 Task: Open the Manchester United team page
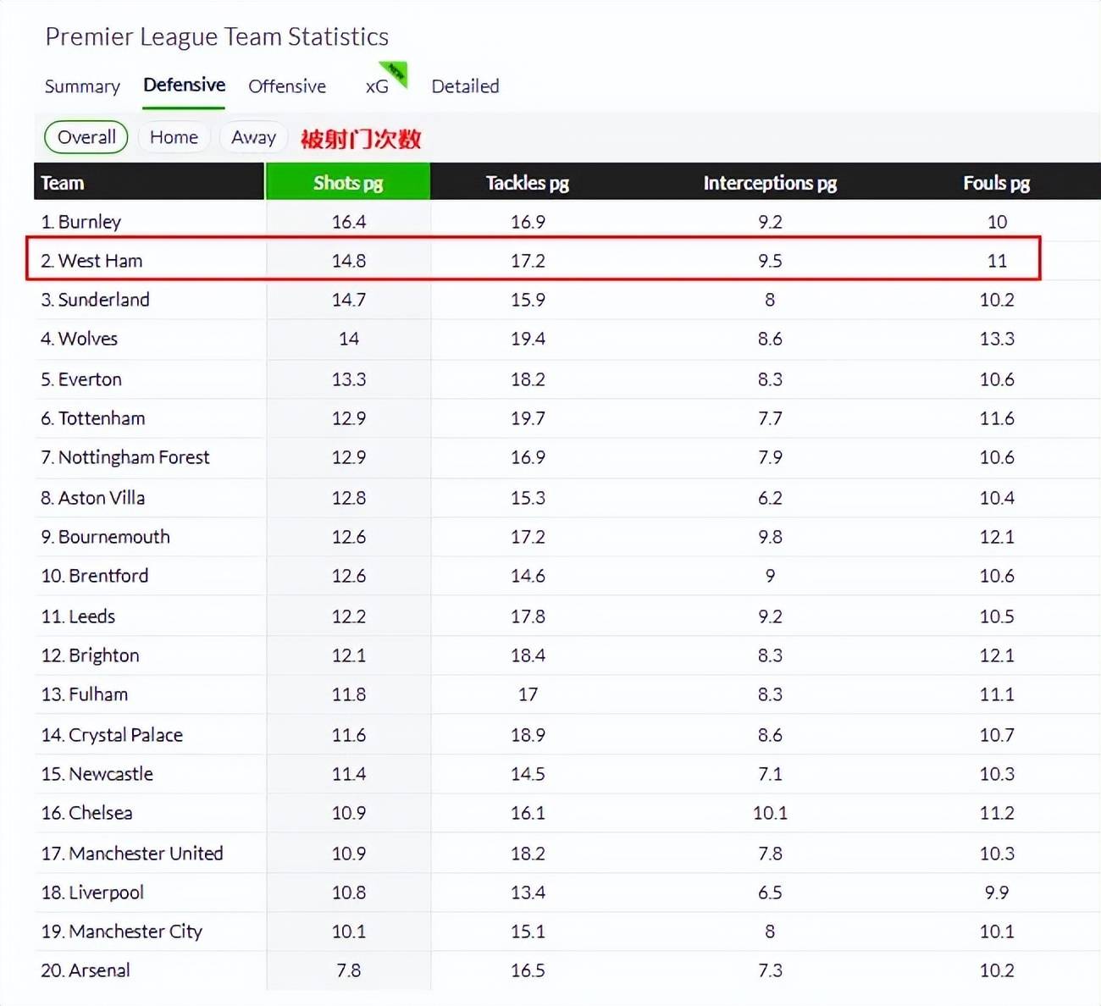point(146,854)
